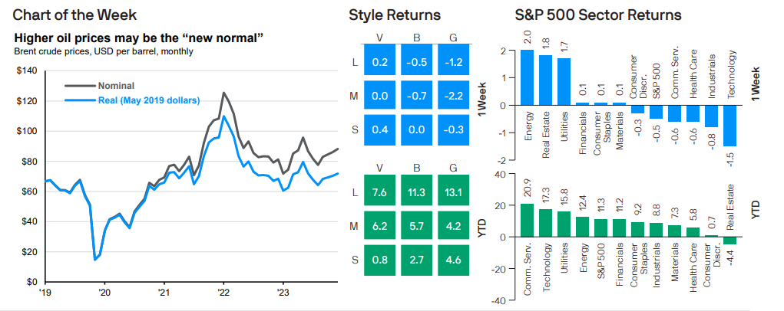Click the mid-cap growth -2.2 weekly cell
Image resolution: width=784 pixels, height=311 pixels.
pos(453,96)
